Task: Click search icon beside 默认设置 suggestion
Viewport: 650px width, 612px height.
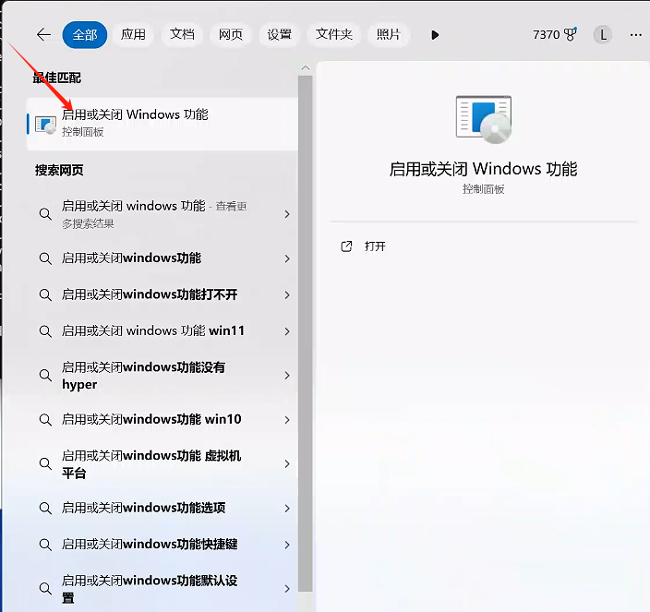Action: pyautogui.click(x=45, y=589)
